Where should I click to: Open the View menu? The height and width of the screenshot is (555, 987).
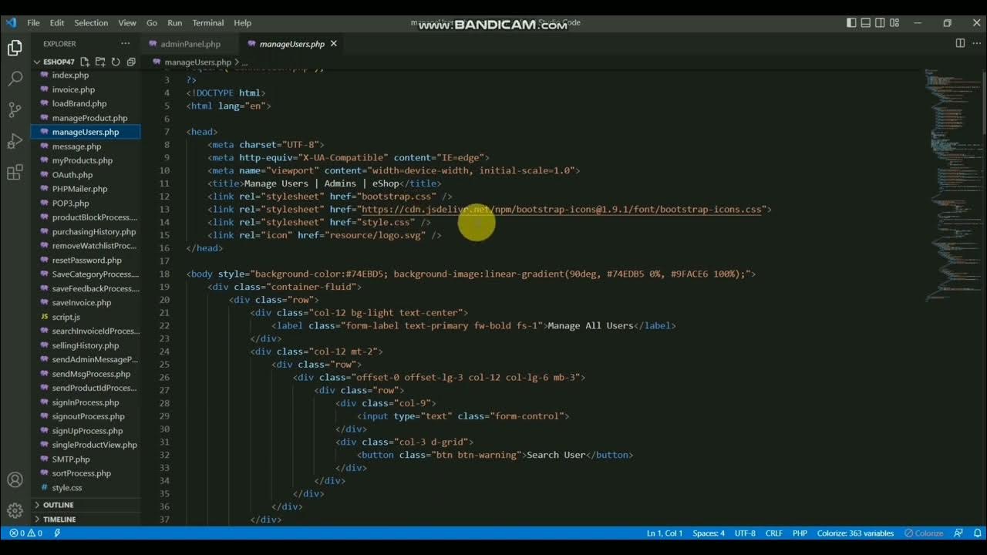pyautogui.click(x=127, y=23)
